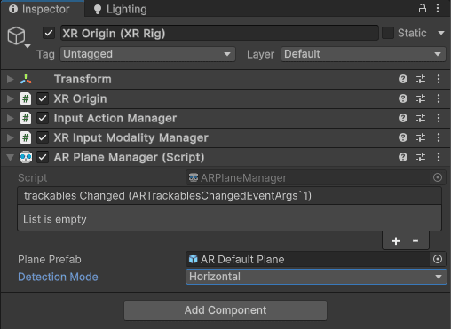Image resolution: width=451 pixels, height=329 pixels.
Task: Edit the XR Origin (XR Rig) name field
Action: point(219,33)
